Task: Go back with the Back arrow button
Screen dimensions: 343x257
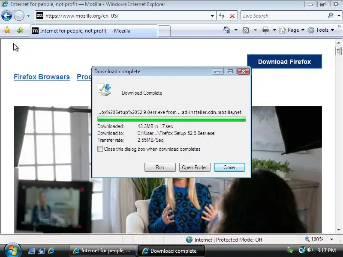Action: point(6,16)
